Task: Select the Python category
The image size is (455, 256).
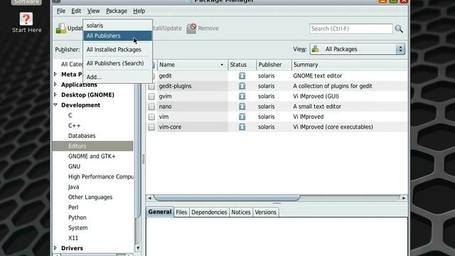Action: pyautogui.click(x=77, y=218)
